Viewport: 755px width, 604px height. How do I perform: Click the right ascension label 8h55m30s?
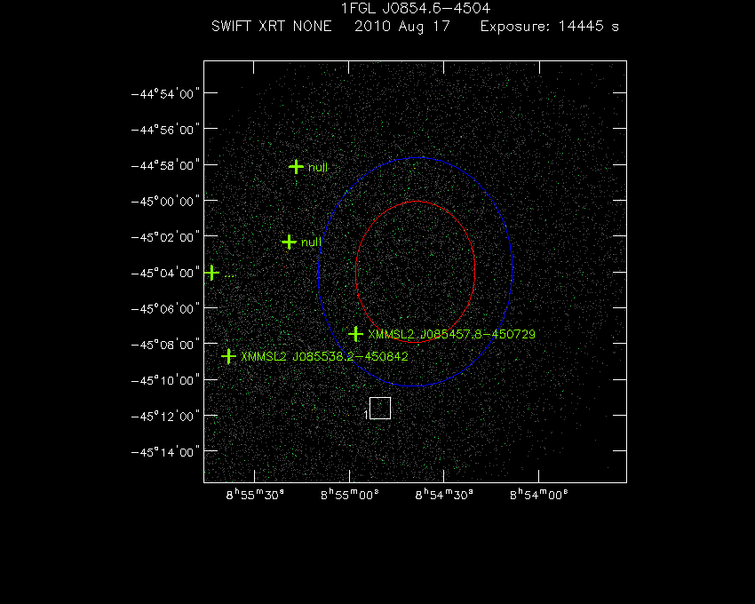(255, 495)
